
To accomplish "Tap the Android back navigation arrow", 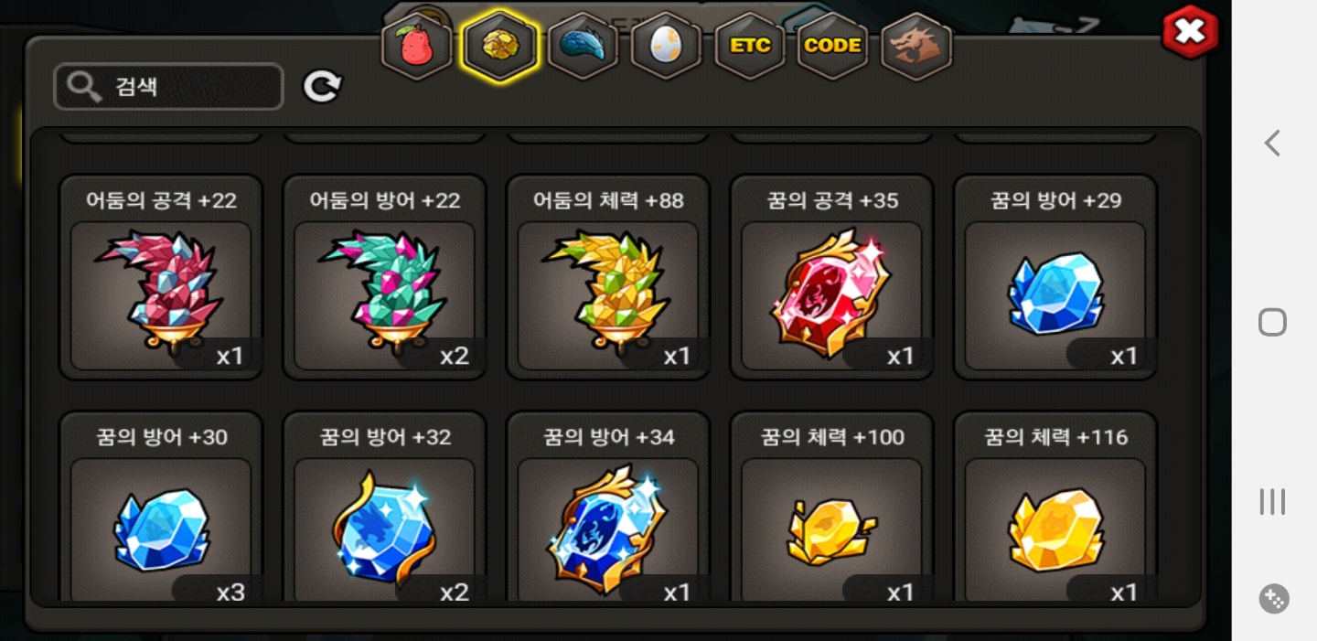I will coord(1272,144).
